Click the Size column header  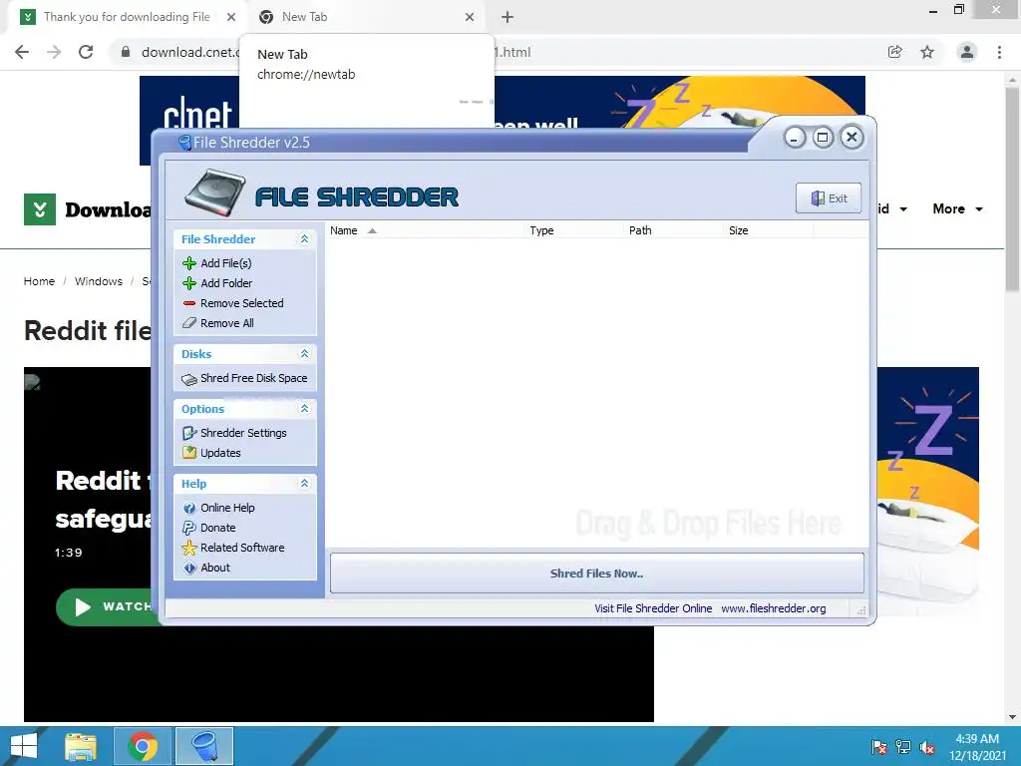(769, 230)
